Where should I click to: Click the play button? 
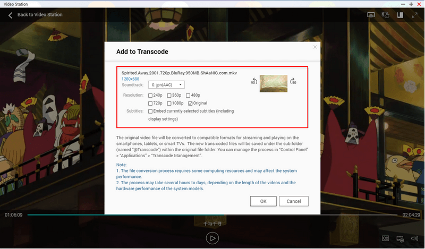(x=212, y=238)
